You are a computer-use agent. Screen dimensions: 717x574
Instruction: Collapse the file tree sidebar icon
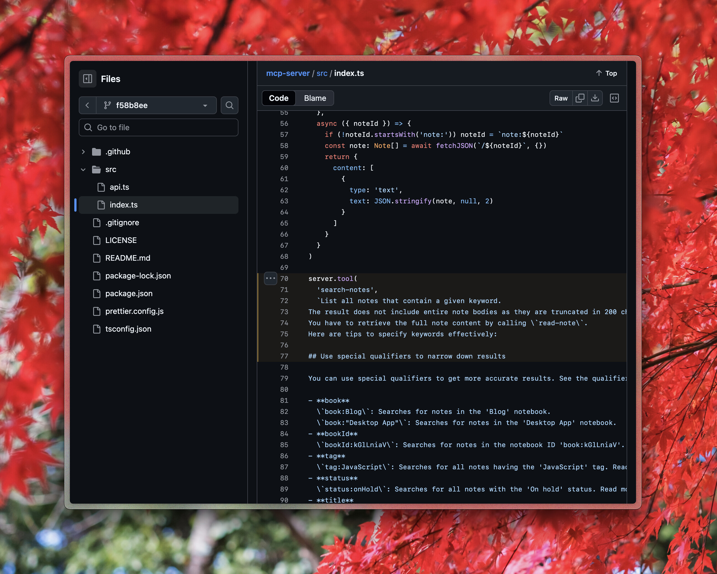tap(87, 79)
